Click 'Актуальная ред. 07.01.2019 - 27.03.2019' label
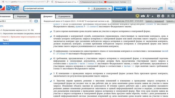This screenshot has height=98, width=175. 128,21
